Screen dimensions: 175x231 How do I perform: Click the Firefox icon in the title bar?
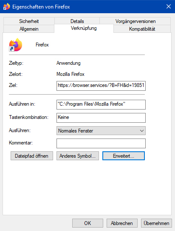point(6,7)
